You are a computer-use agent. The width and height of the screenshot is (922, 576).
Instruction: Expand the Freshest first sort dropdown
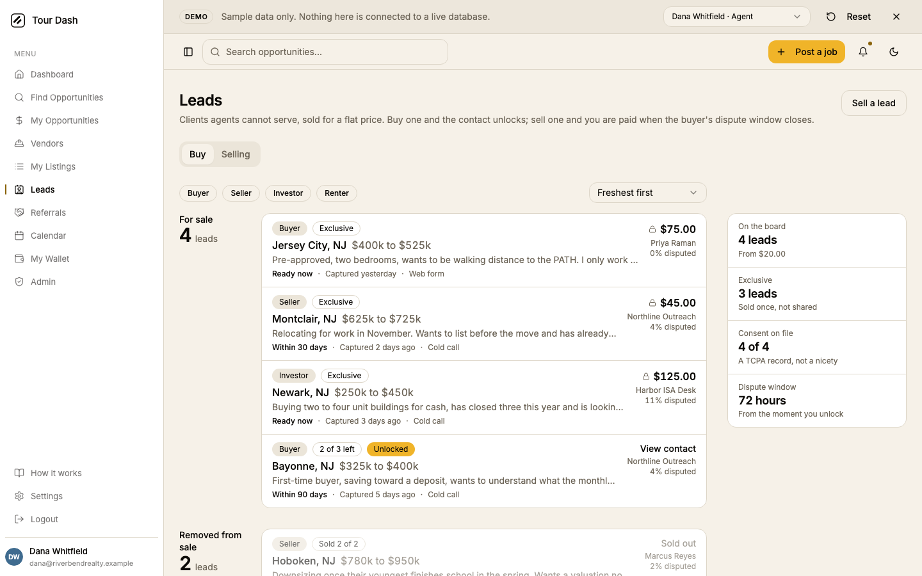(648, 193)
